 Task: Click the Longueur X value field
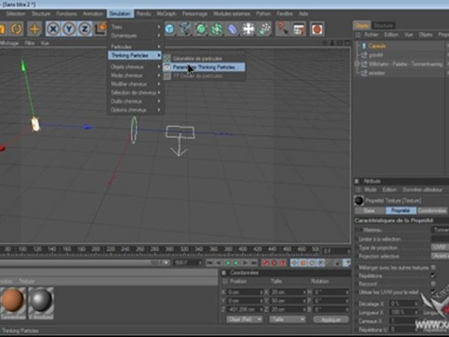tap(404, 312)
